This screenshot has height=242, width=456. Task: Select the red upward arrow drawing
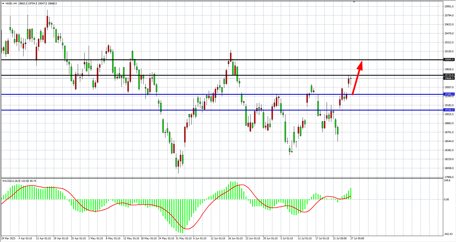click(x=357, y=79)
